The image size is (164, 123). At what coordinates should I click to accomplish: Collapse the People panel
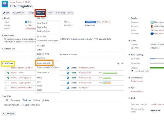(129, 18)
